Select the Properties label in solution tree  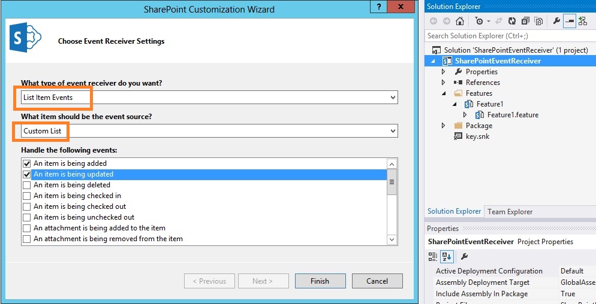[481, 72]
